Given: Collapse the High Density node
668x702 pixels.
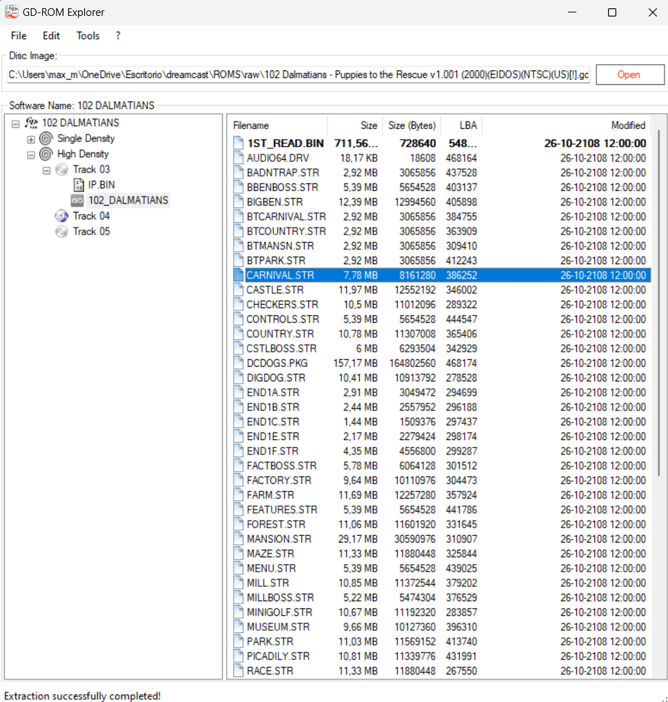Looking at the screenshot, I should point(31,155).
